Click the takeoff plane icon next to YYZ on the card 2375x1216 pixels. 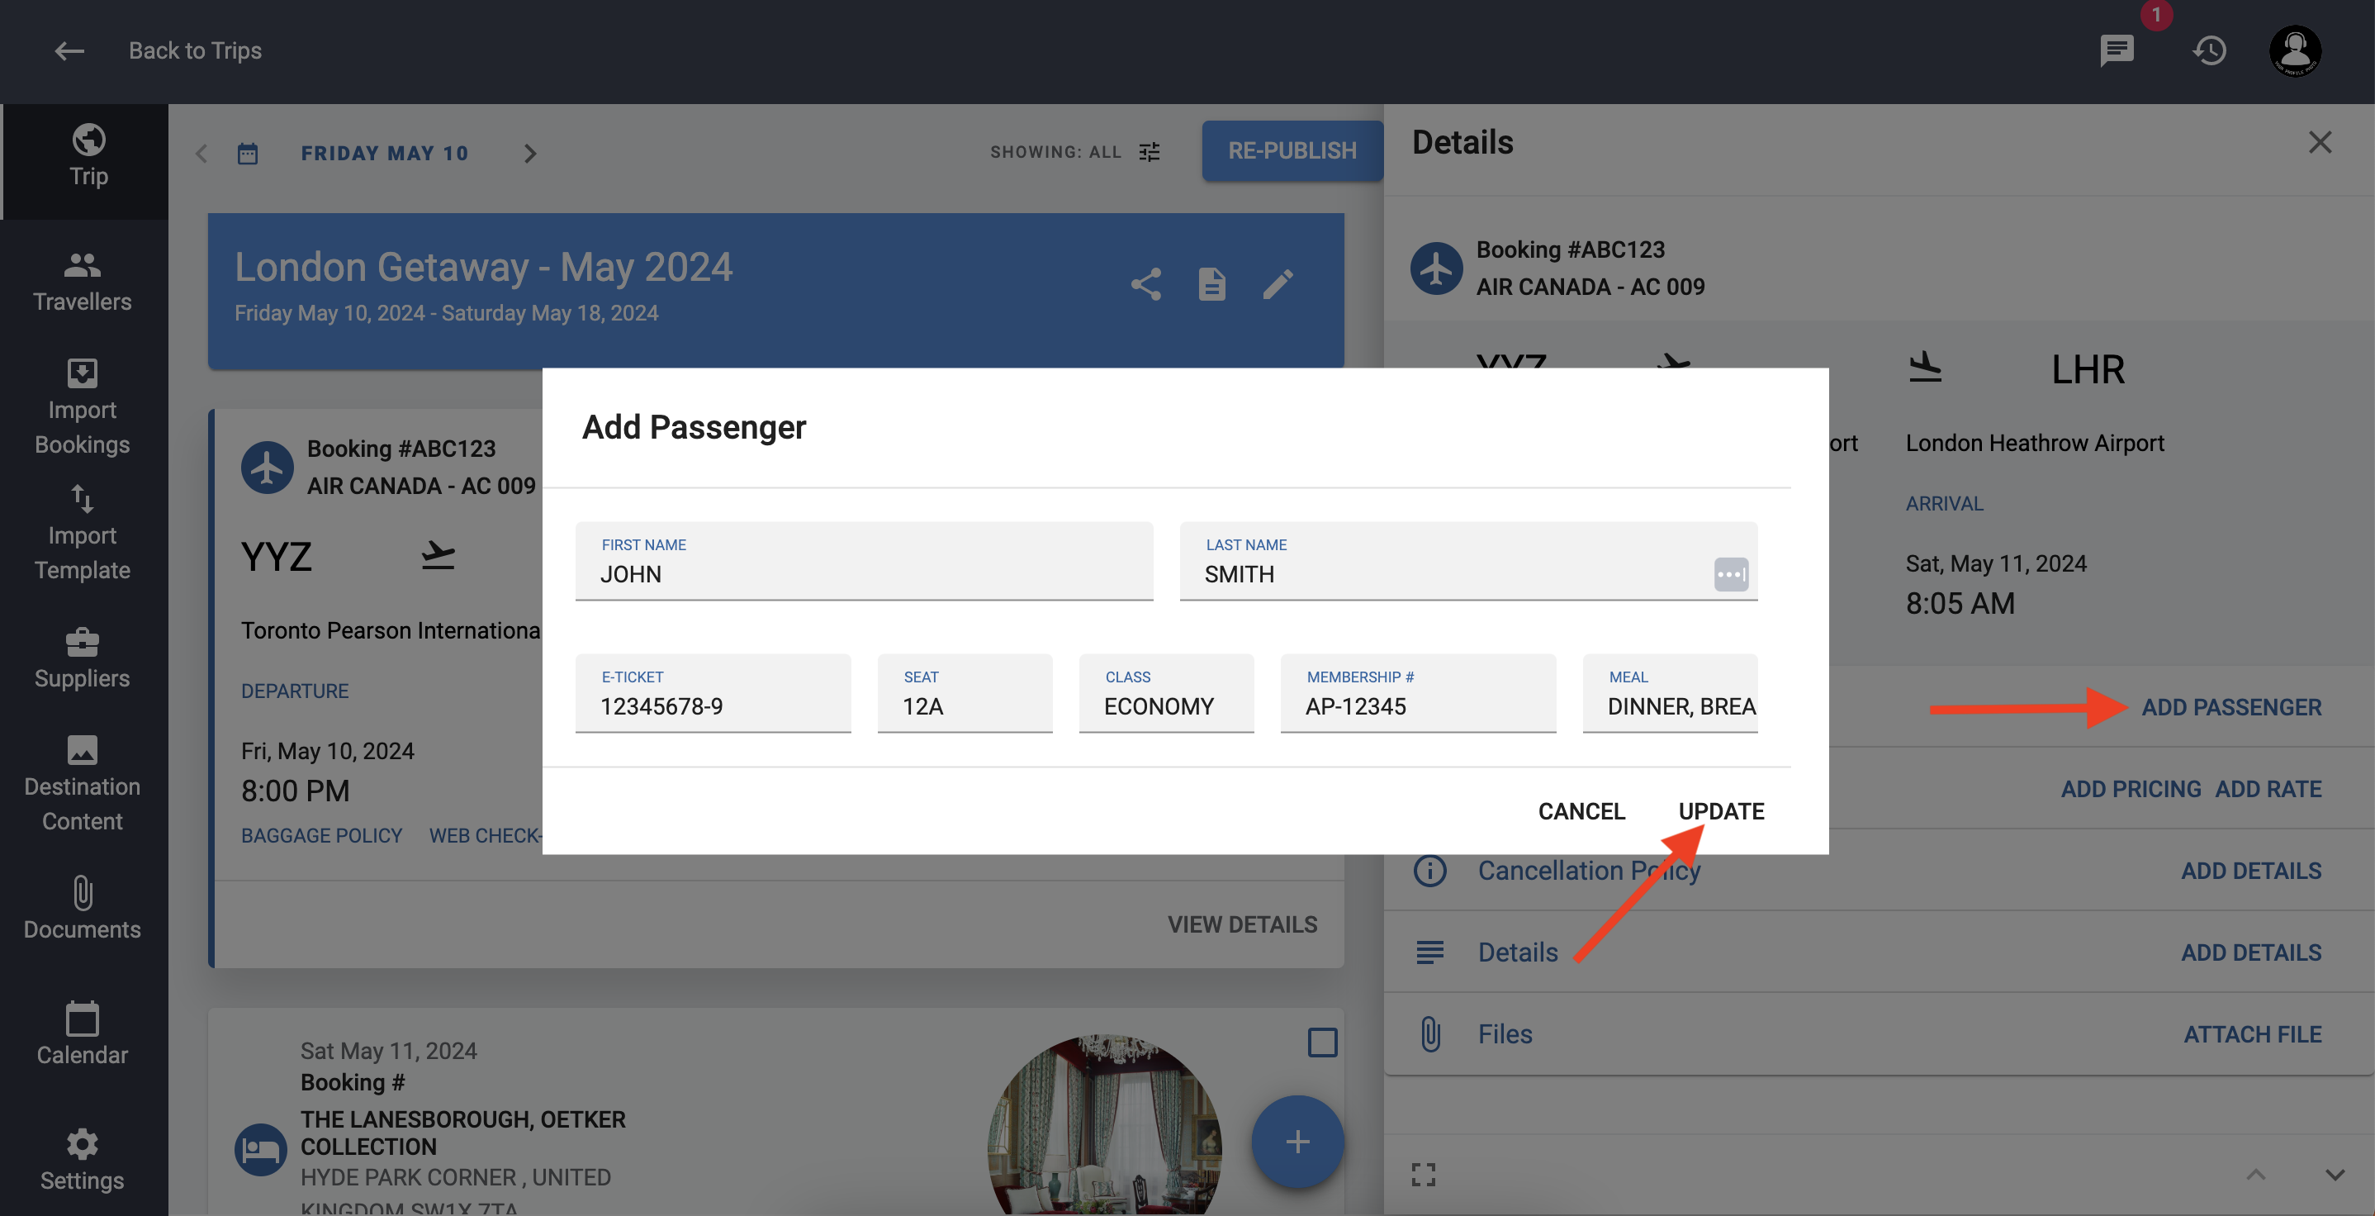pos(438,555)
